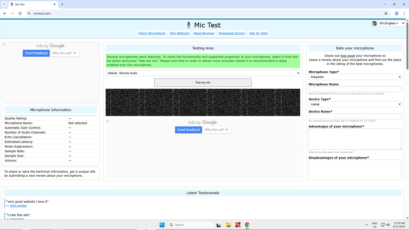Open a new browser tab
The width and height of the screenshot is (409, 230).
click(x=62, y=4)
